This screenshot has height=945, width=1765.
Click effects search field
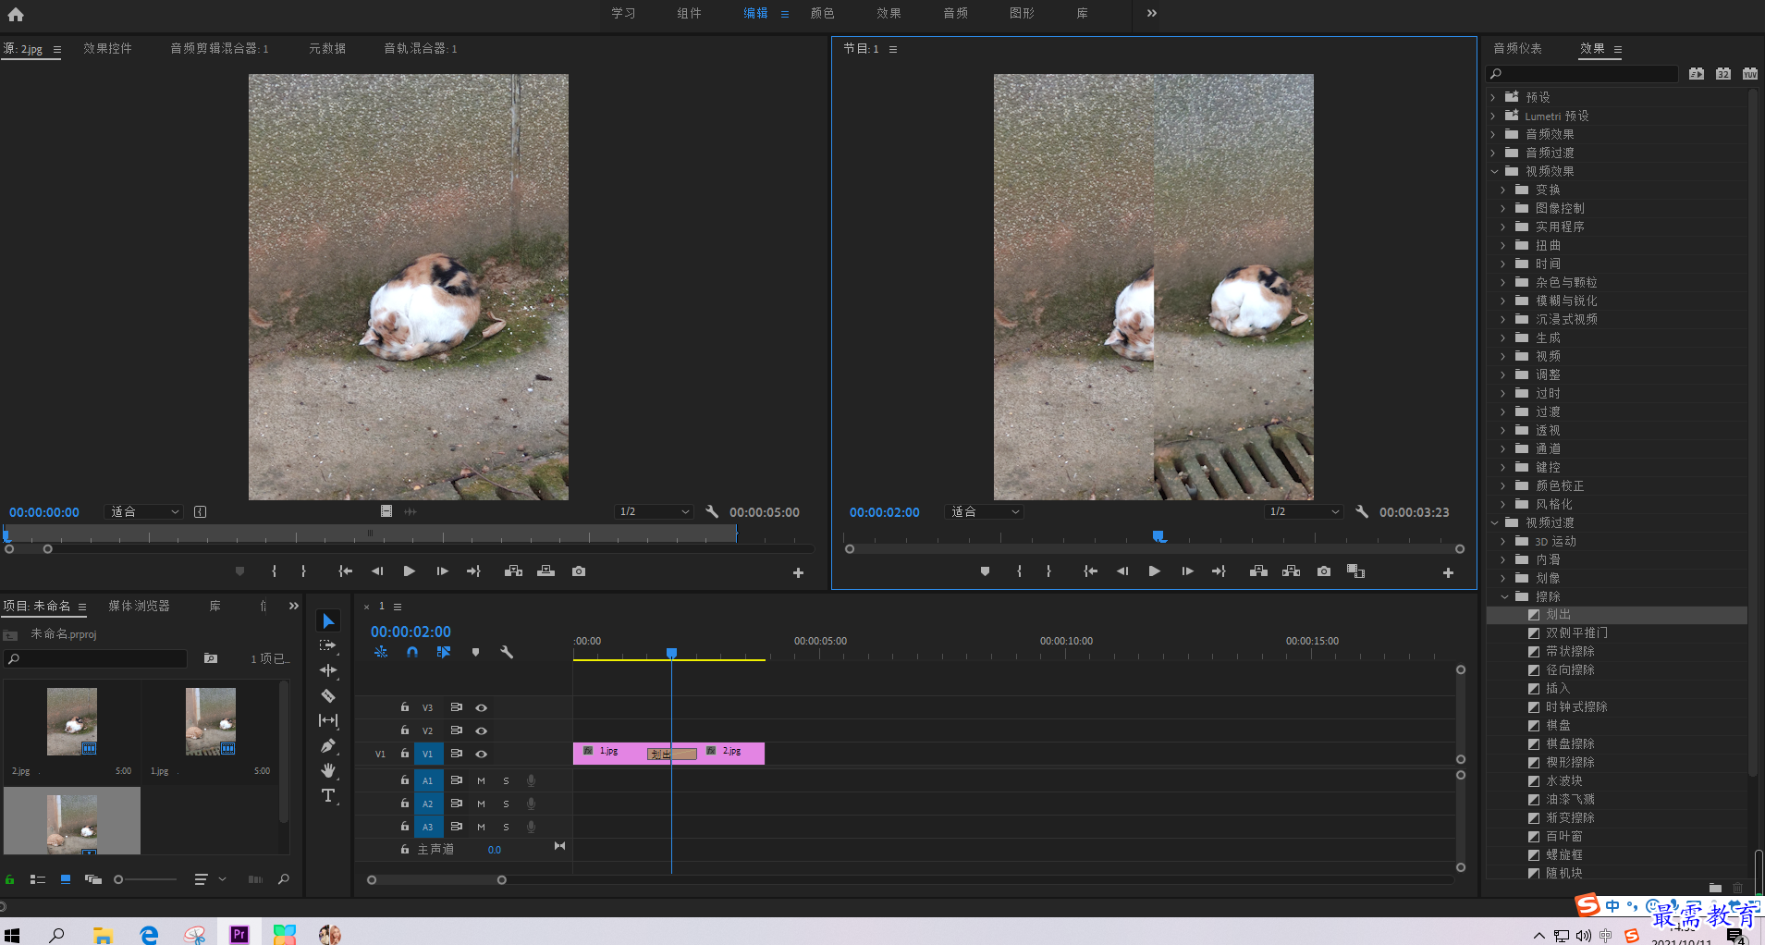[x=1582, y=74]
